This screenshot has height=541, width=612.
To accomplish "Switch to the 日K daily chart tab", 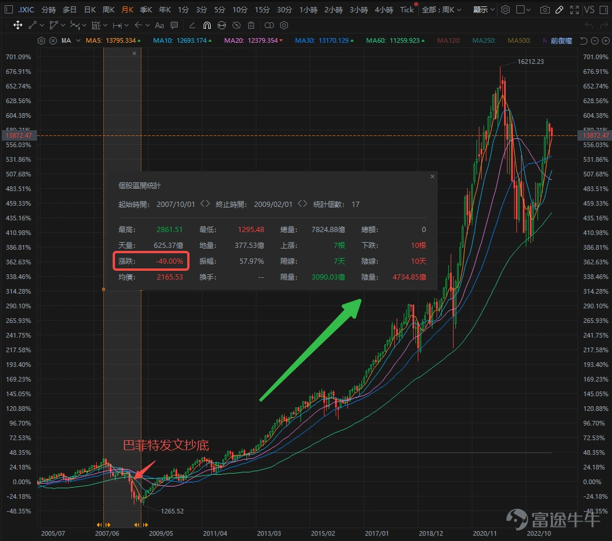I will (x=90, y=10).
